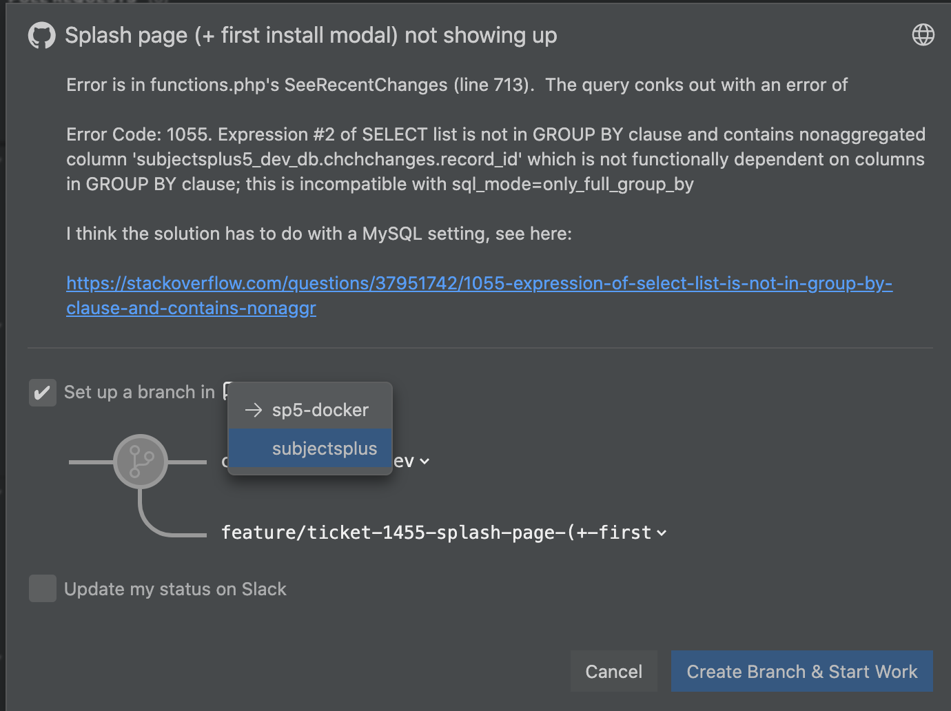
Task: Click the 'I think the solution' sentence
Action: [x=319, y=234]
